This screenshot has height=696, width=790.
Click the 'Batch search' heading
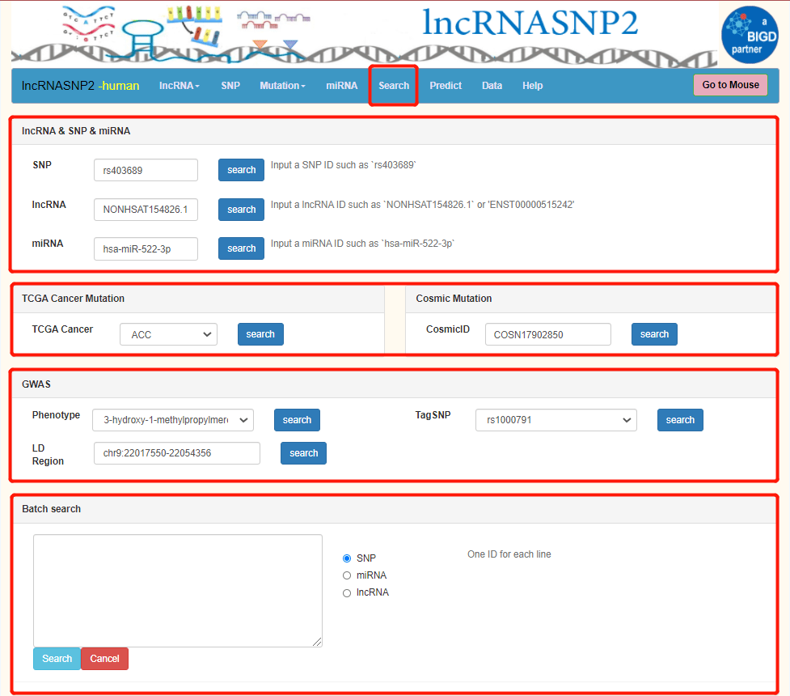tap(52, 509)
